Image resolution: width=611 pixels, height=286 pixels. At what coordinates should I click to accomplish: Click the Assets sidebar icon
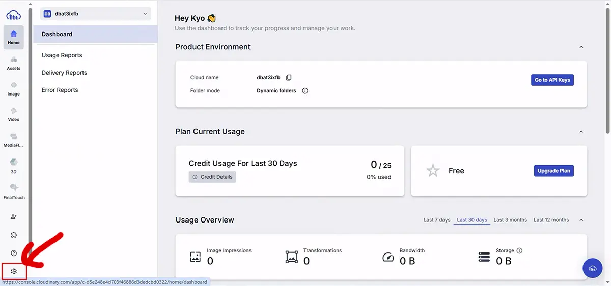[14, 63]
